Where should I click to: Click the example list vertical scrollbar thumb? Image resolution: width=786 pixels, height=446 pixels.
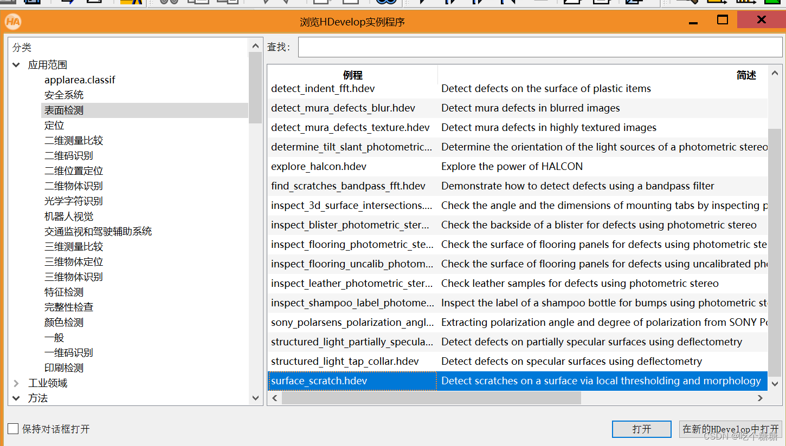click(x=774, y=252)
